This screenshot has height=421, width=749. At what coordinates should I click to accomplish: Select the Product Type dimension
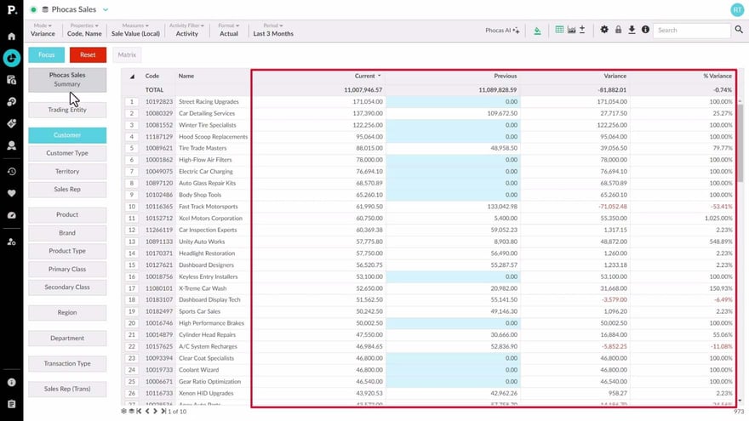pos(67,251)
